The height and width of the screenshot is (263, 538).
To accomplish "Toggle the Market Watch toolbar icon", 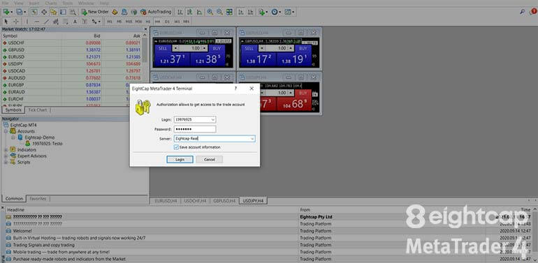I will pyautogui.click(x=34, y=12).
